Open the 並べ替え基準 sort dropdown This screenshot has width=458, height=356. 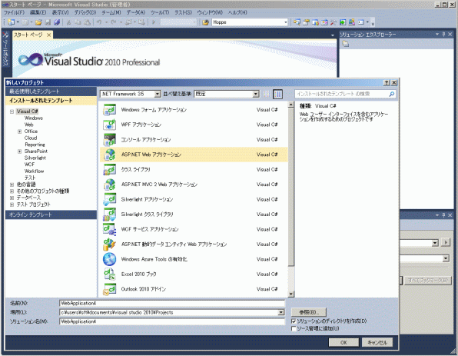(256, 94)
